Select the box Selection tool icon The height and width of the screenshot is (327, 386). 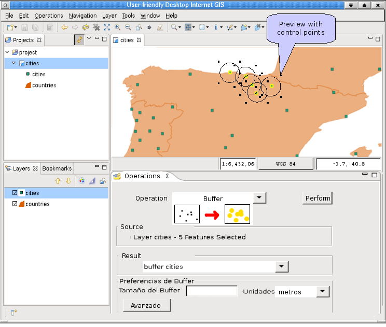coord(202,27)
